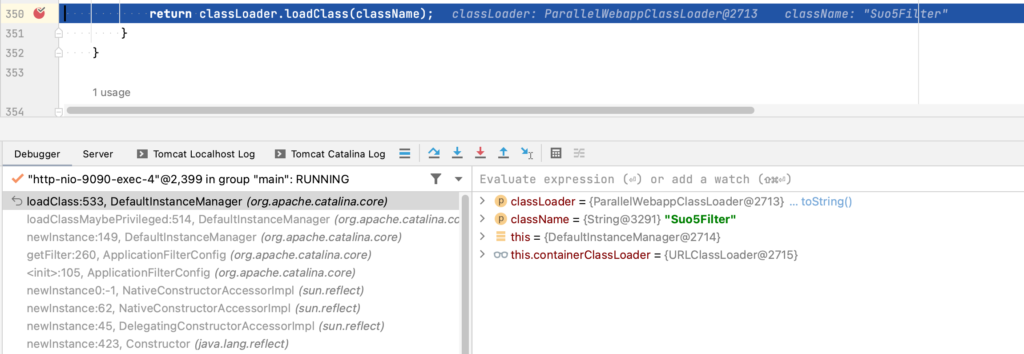Click the {DefaultInstanceManager@2714} value
This screenshot has width=1024, height=354.
point(632,237)
